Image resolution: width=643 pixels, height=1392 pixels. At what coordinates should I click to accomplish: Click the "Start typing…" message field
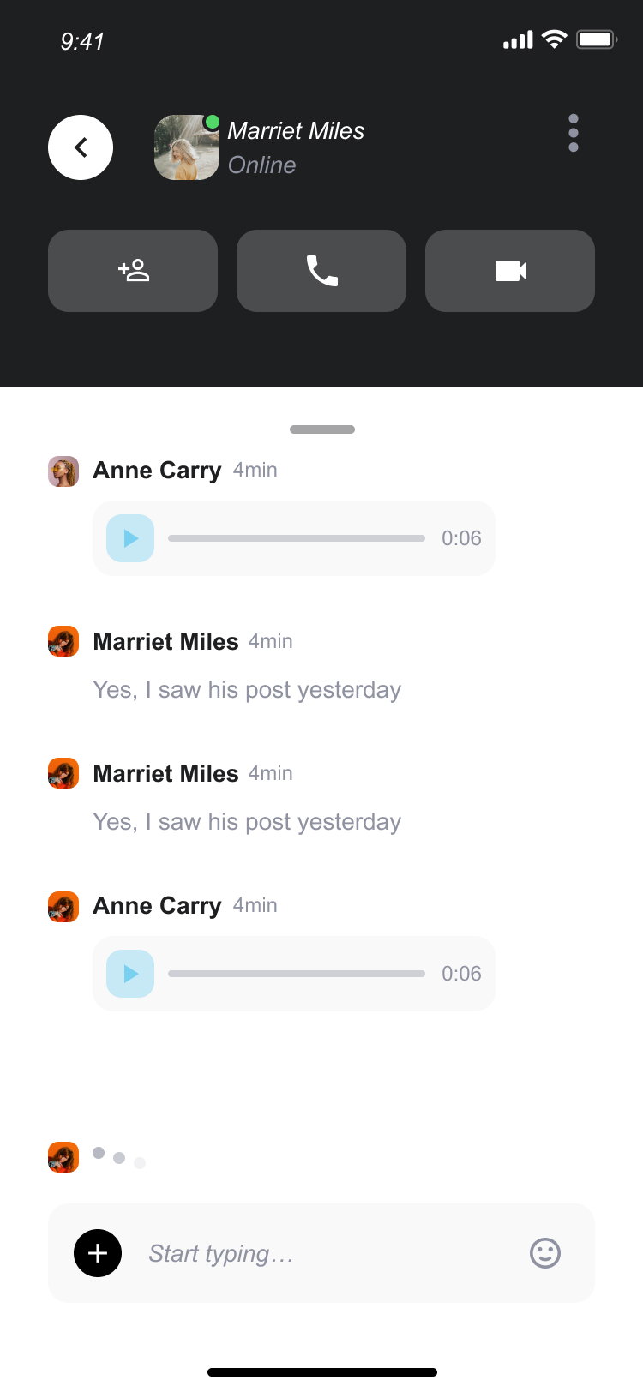point(326,1254)
